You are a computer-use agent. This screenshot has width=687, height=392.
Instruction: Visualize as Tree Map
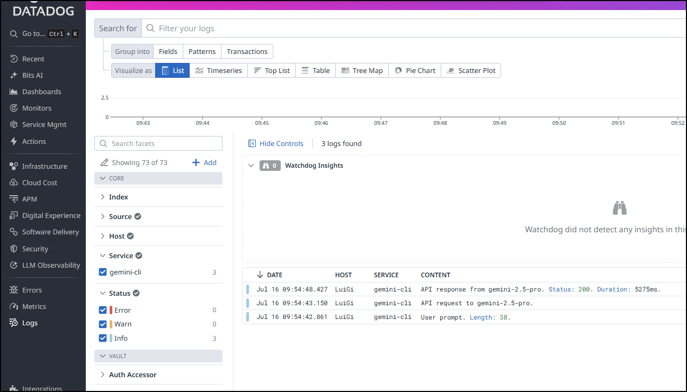(x=362, y=70)
